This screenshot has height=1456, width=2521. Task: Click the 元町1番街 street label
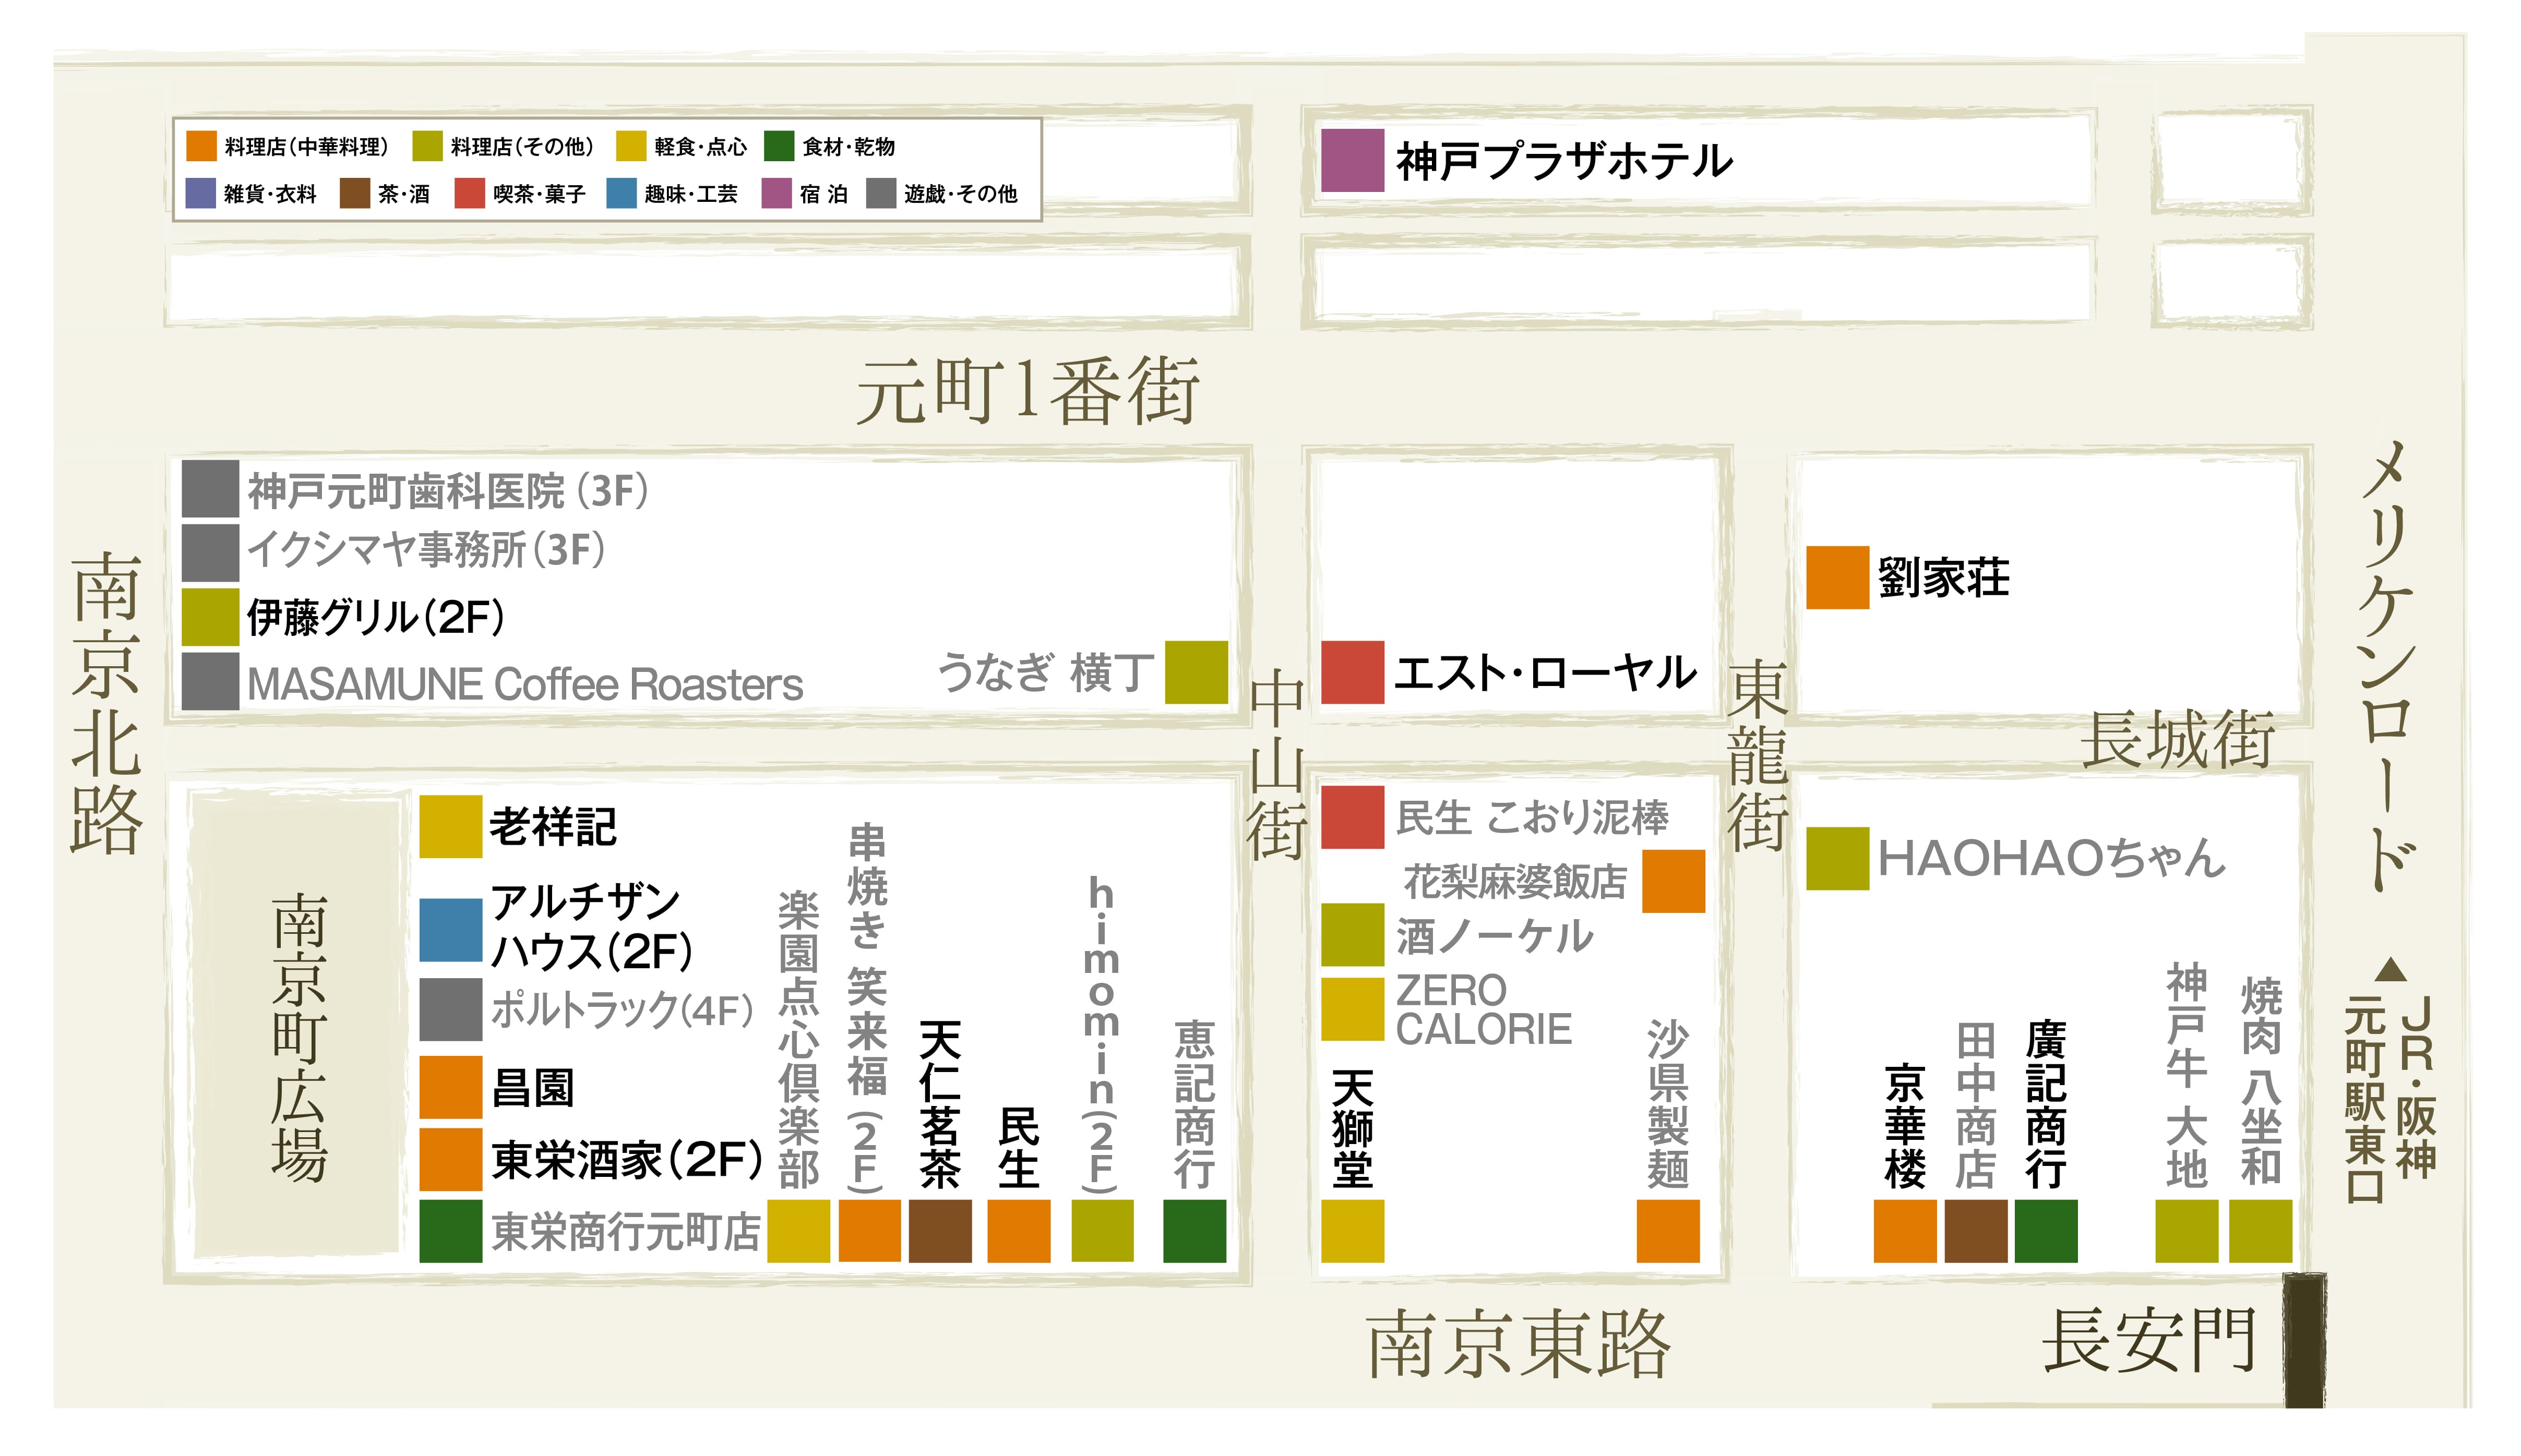click(x=1027, y=391)
